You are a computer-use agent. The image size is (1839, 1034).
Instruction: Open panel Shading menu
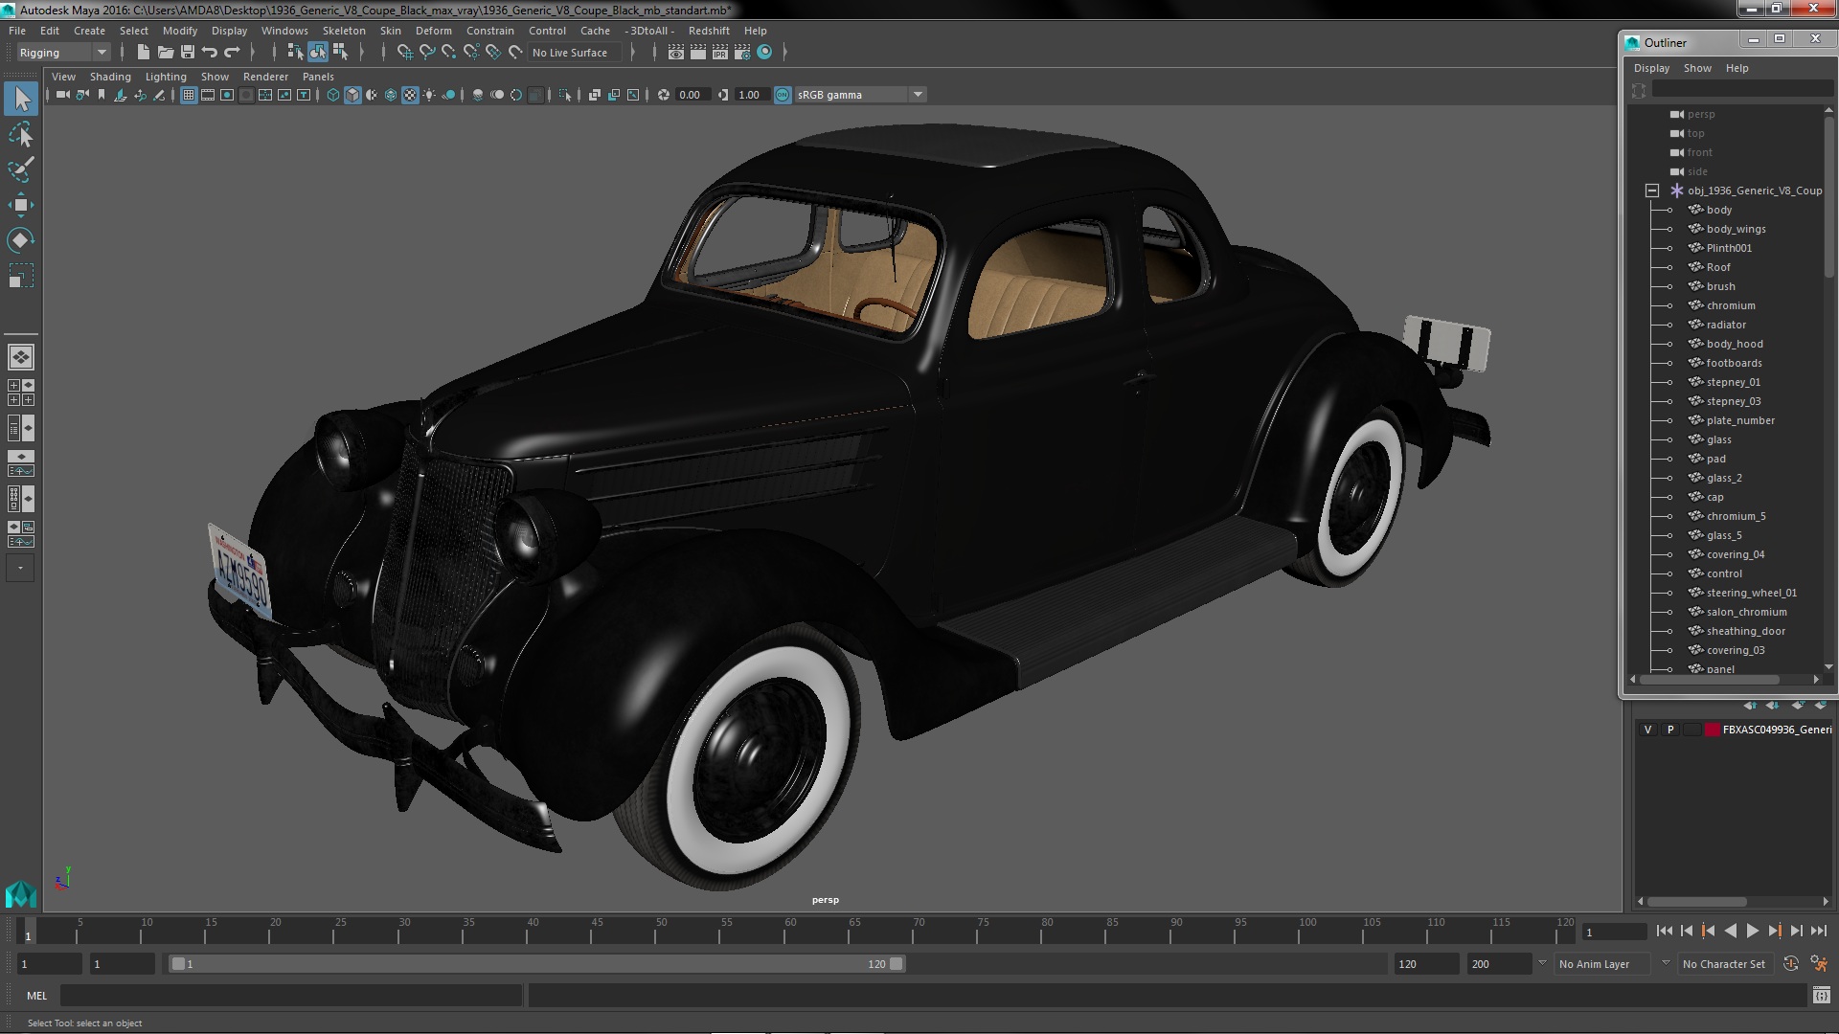pos(110,77)
